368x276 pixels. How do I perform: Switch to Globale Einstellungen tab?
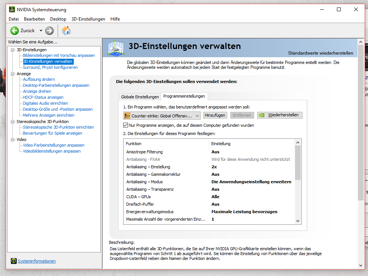[140, 96]
